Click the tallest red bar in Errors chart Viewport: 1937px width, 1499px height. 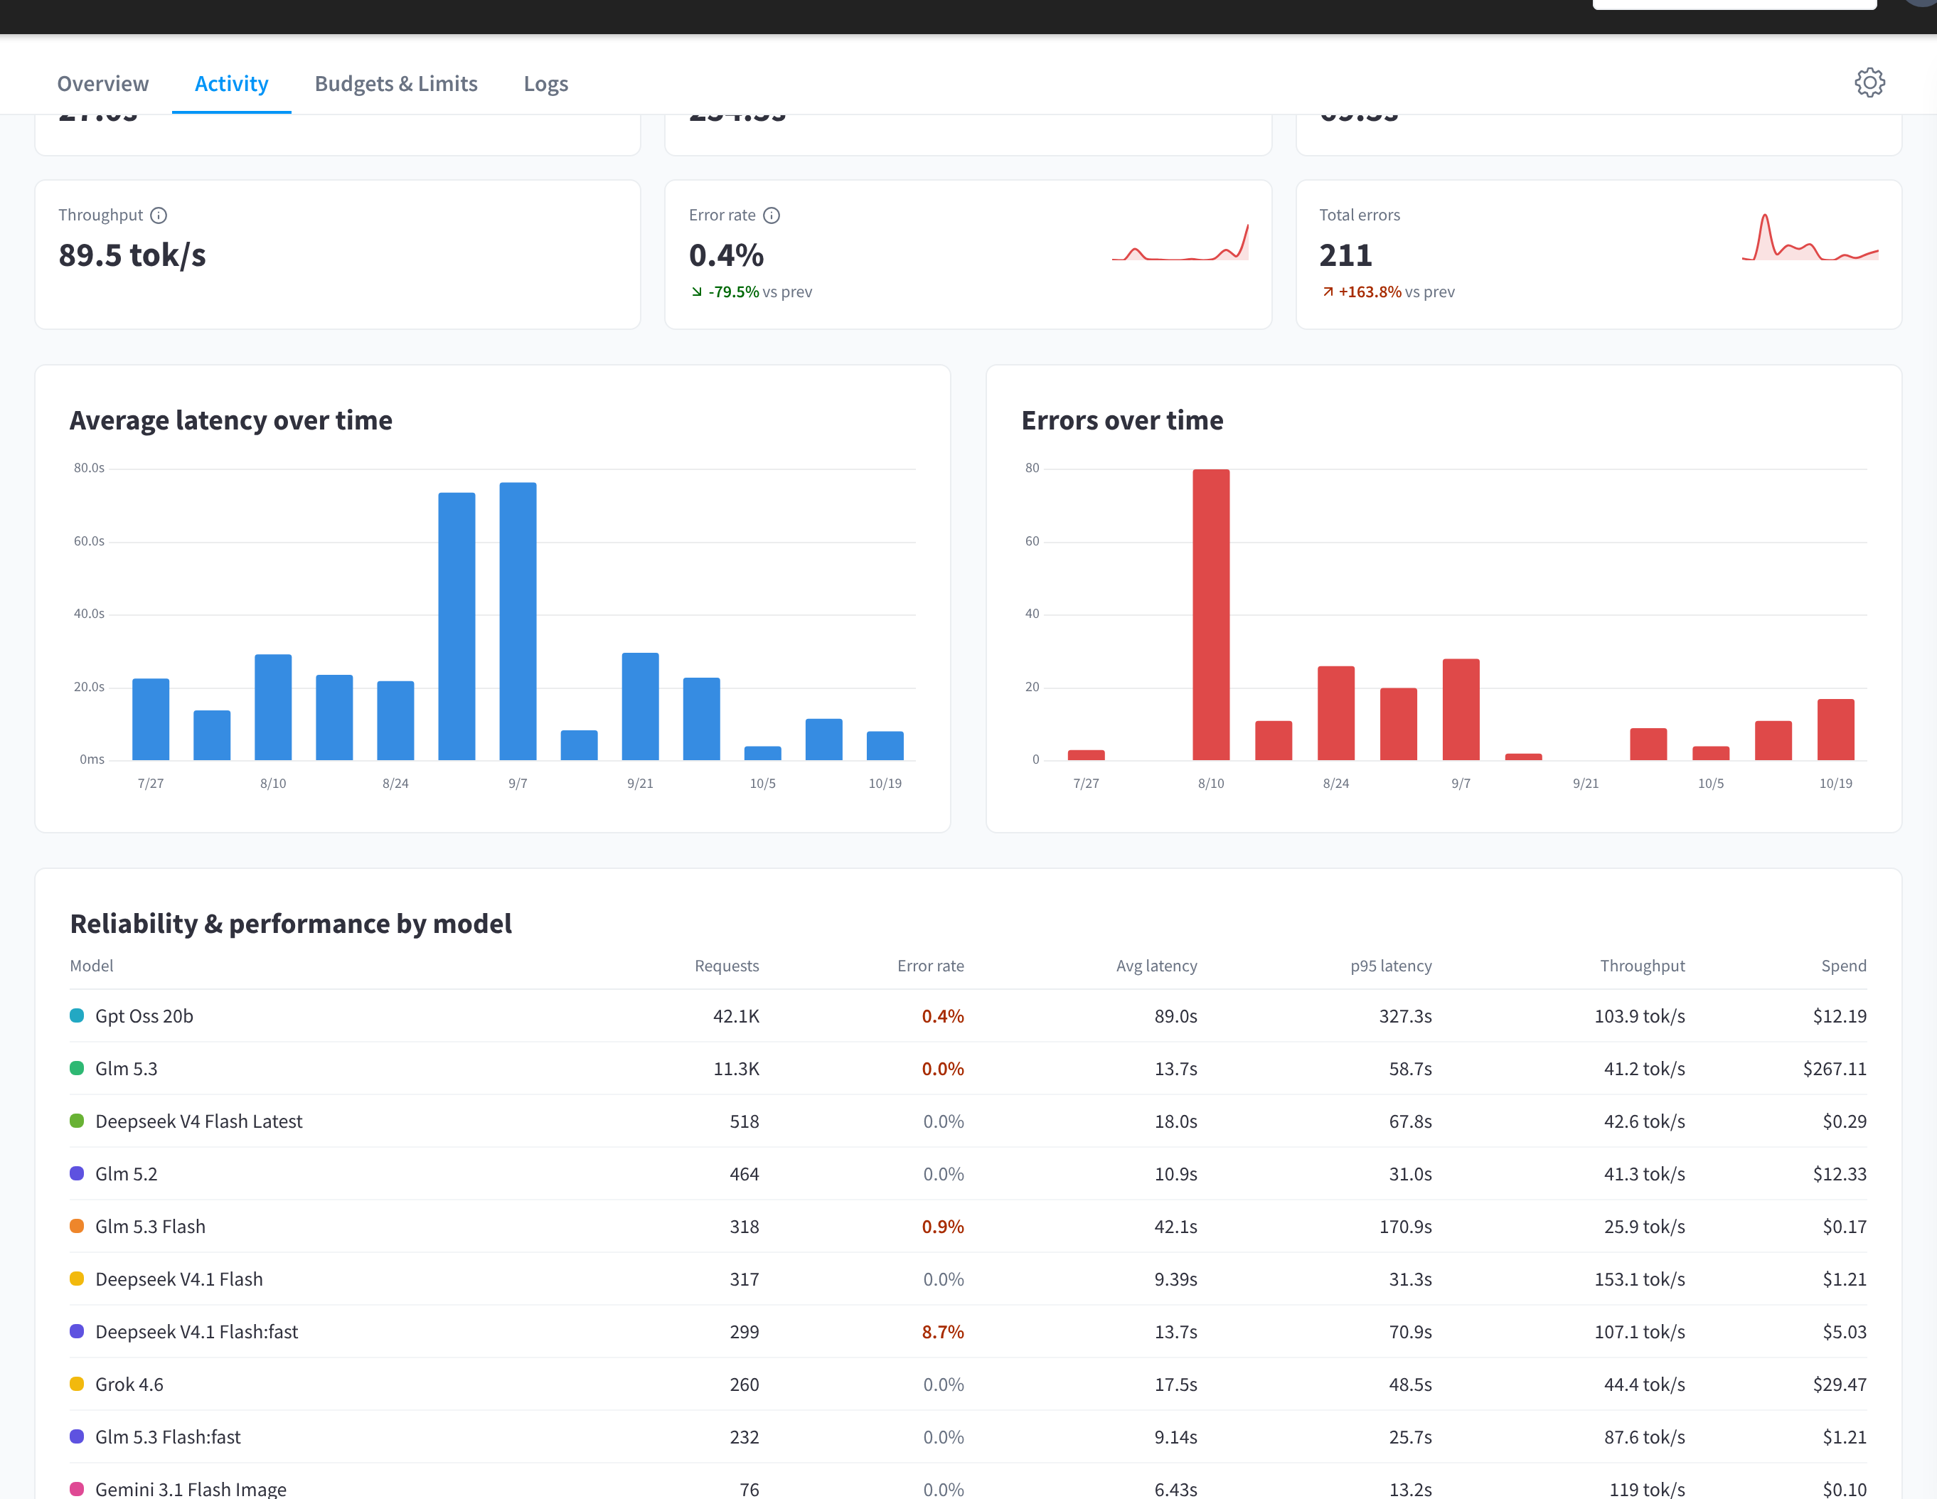click(1210, 614)
